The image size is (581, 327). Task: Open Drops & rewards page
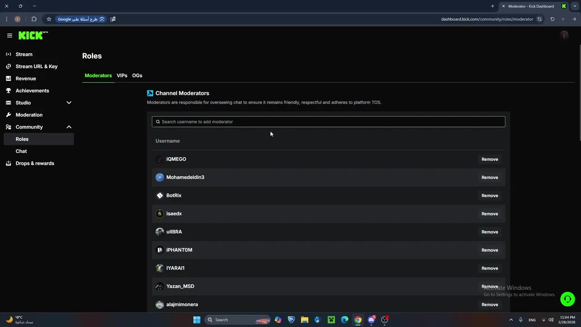[35, 163]
